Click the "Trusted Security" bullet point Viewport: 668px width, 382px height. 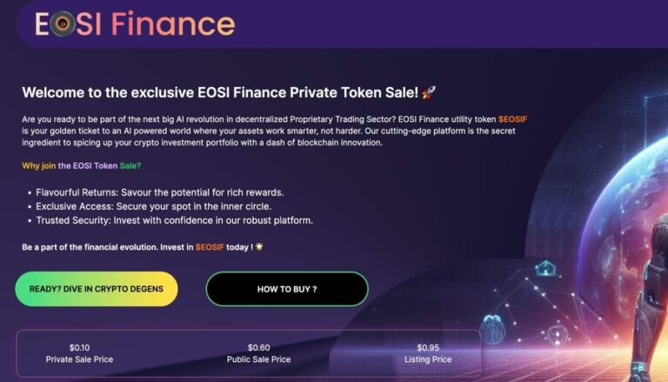point(174,220)
